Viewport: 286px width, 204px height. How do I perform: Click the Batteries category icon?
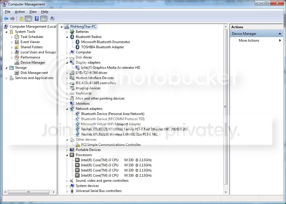[72, 32]
